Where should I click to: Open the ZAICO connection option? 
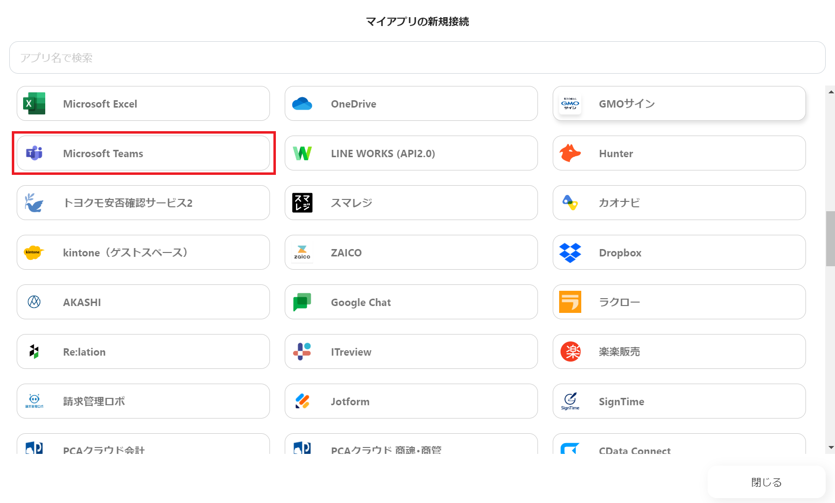point(411,252)
